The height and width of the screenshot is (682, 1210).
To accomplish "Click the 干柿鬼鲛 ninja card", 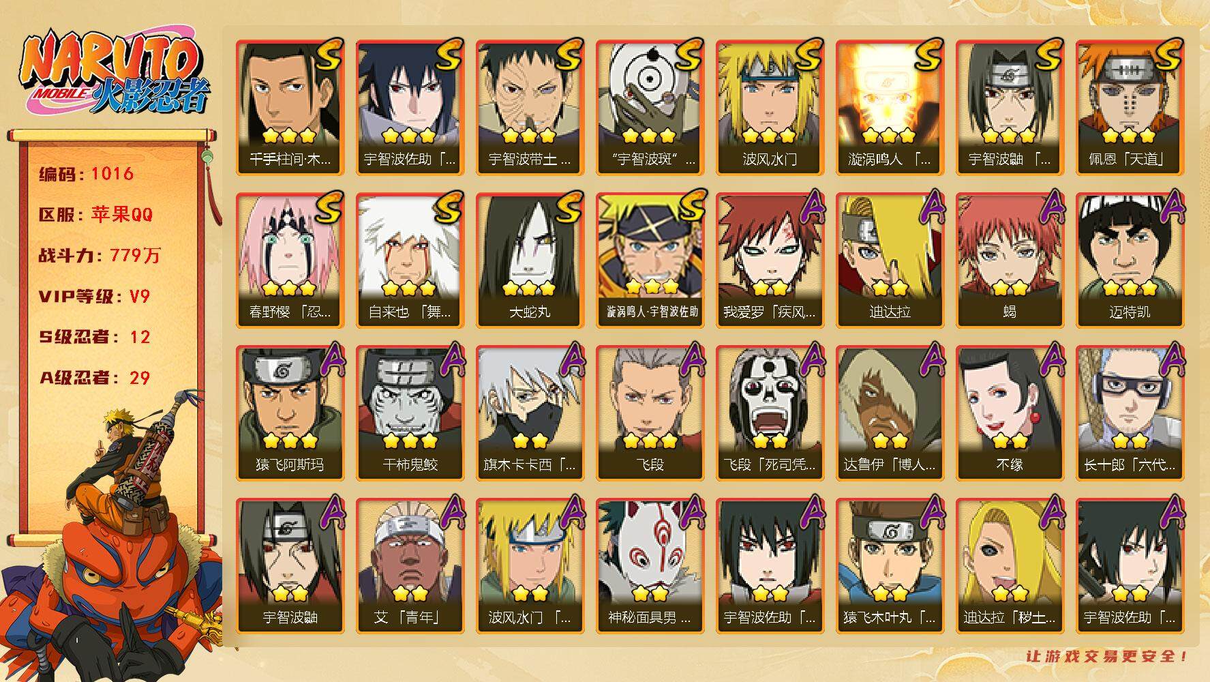I will pyautogui.click(x=410, y=413).
